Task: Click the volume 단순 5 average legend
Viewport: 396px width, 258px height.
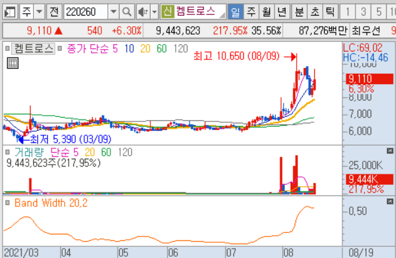Action: (65, 152)
